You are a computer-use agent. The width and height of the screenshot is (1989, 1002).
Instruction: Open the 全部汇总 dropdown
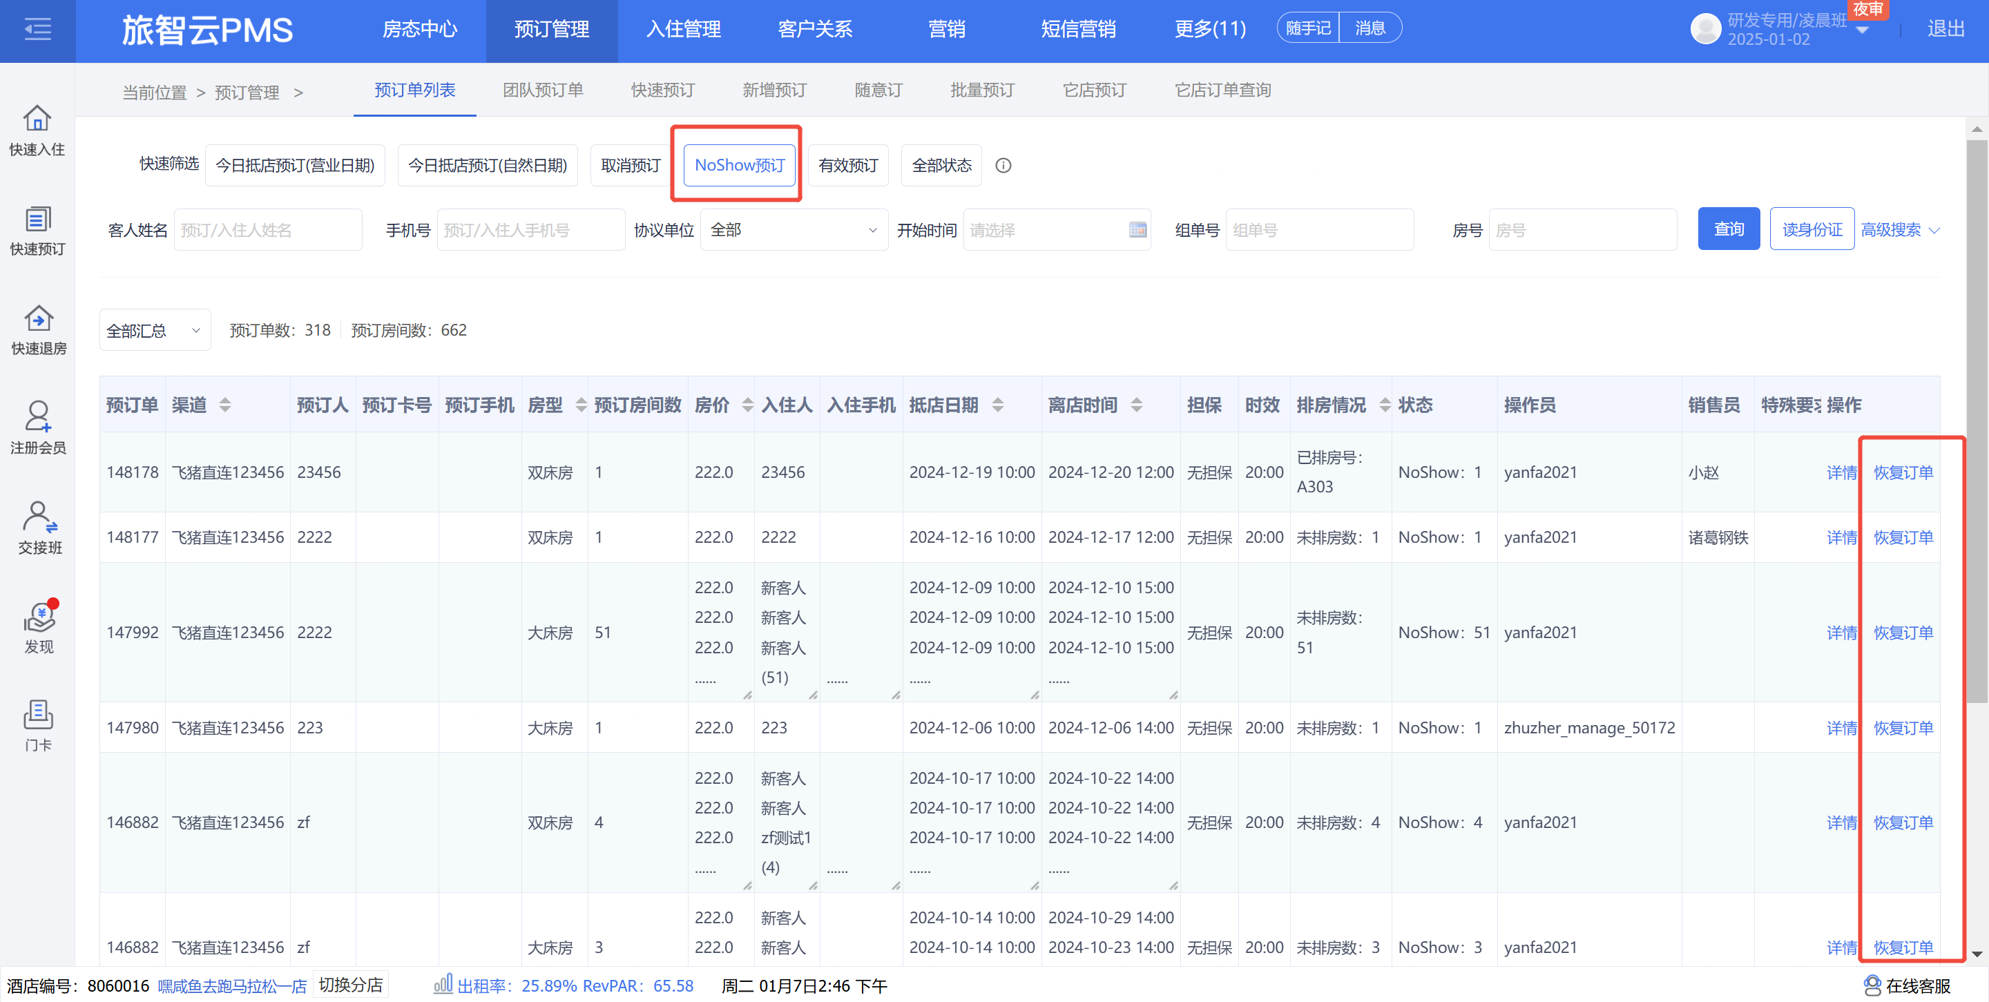pos(155,330)
